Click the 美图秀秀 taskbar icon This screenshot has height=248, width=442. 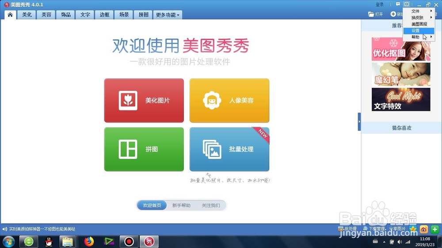[149, 241]
